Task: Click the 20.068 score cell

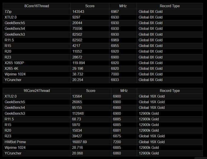Action: (x=77, y=153)
